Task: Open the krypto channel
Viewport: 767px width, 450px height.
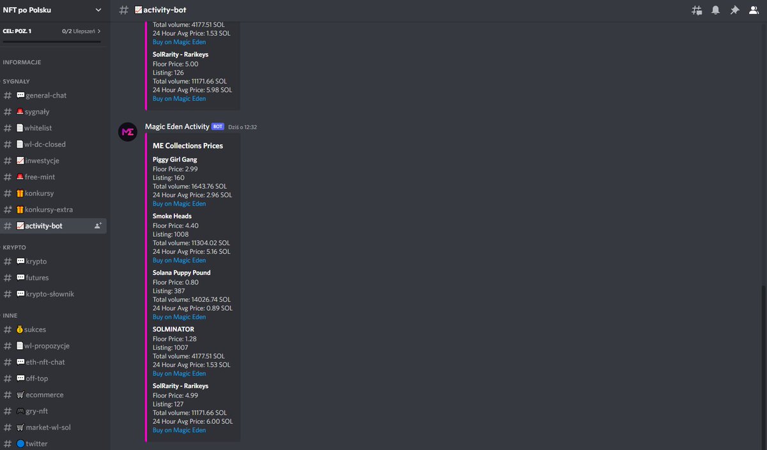Action: coord(54,262)
